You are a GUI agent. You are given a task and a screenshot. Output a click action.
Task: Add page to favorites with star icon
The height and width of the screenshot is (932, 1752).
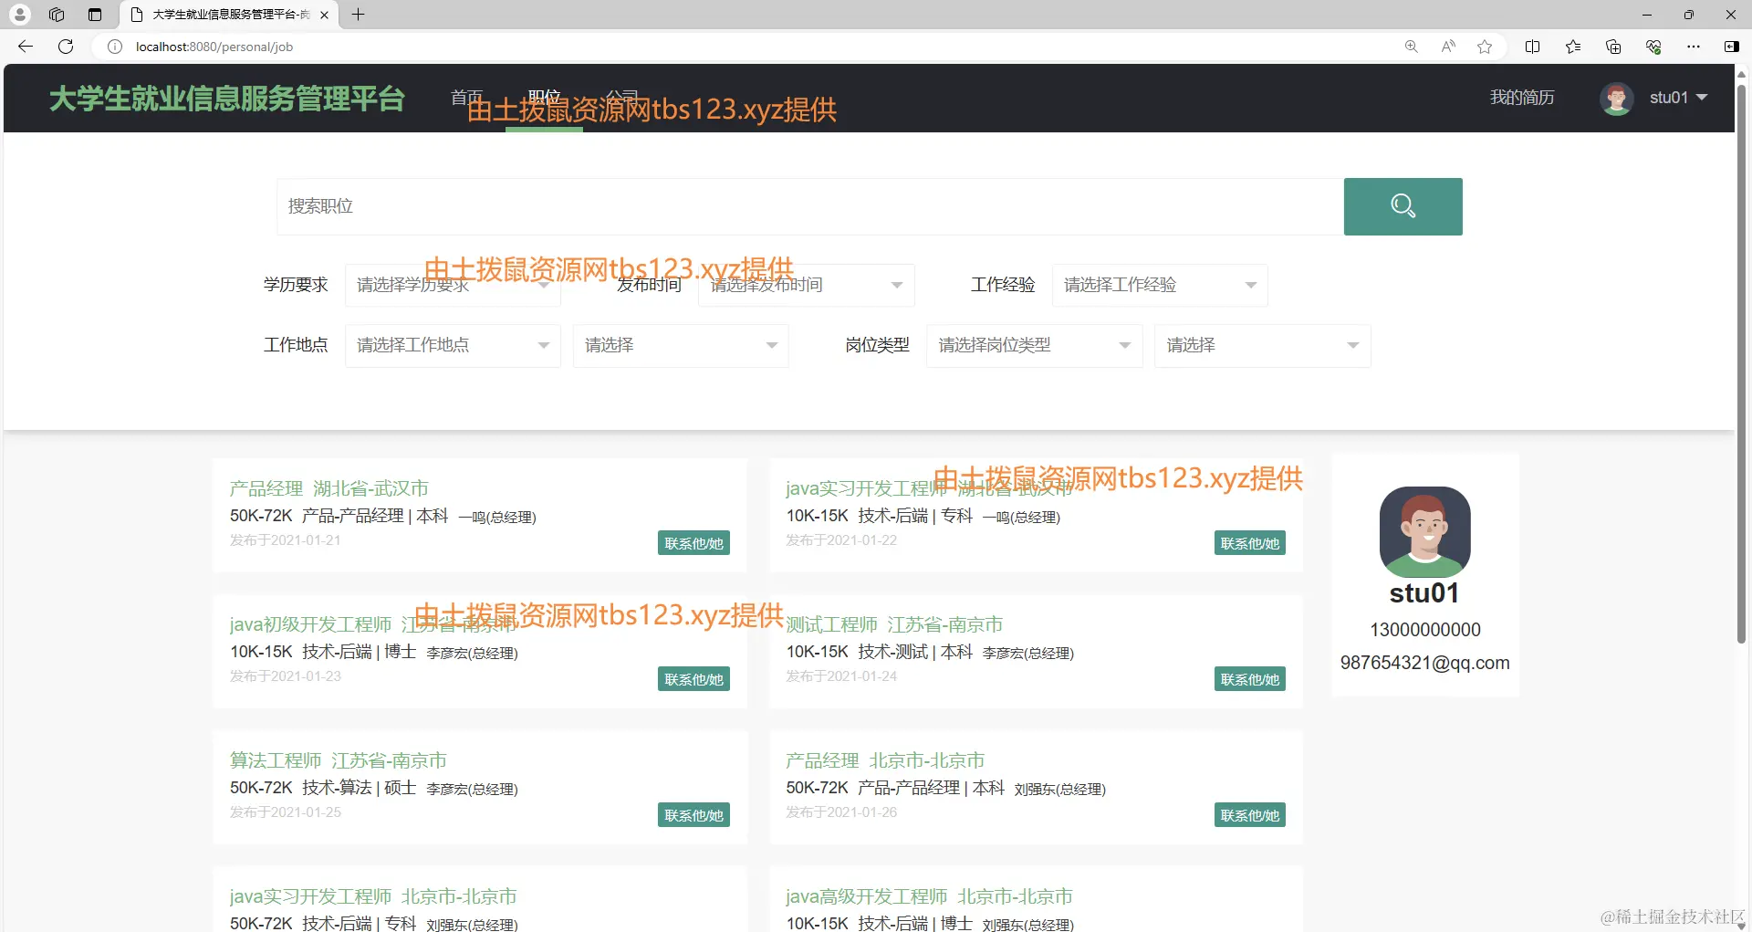click(1485, 47)
